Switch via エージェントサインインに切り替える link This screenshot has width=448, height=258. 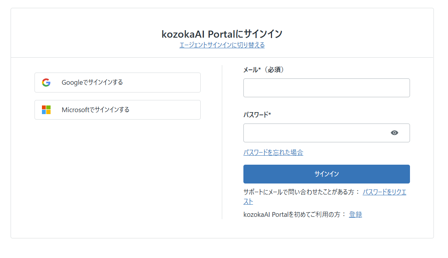coord(222,45)
